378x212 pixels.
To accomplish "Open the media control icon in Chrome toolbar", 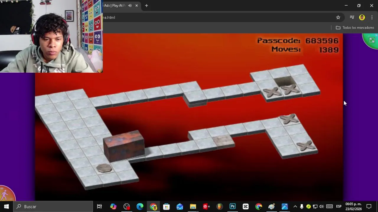I will 352,17.
